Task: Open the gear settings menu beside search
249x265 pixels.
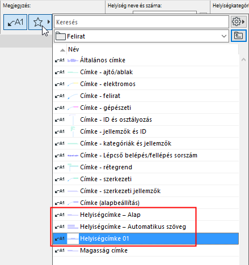Action: point(238,22)
